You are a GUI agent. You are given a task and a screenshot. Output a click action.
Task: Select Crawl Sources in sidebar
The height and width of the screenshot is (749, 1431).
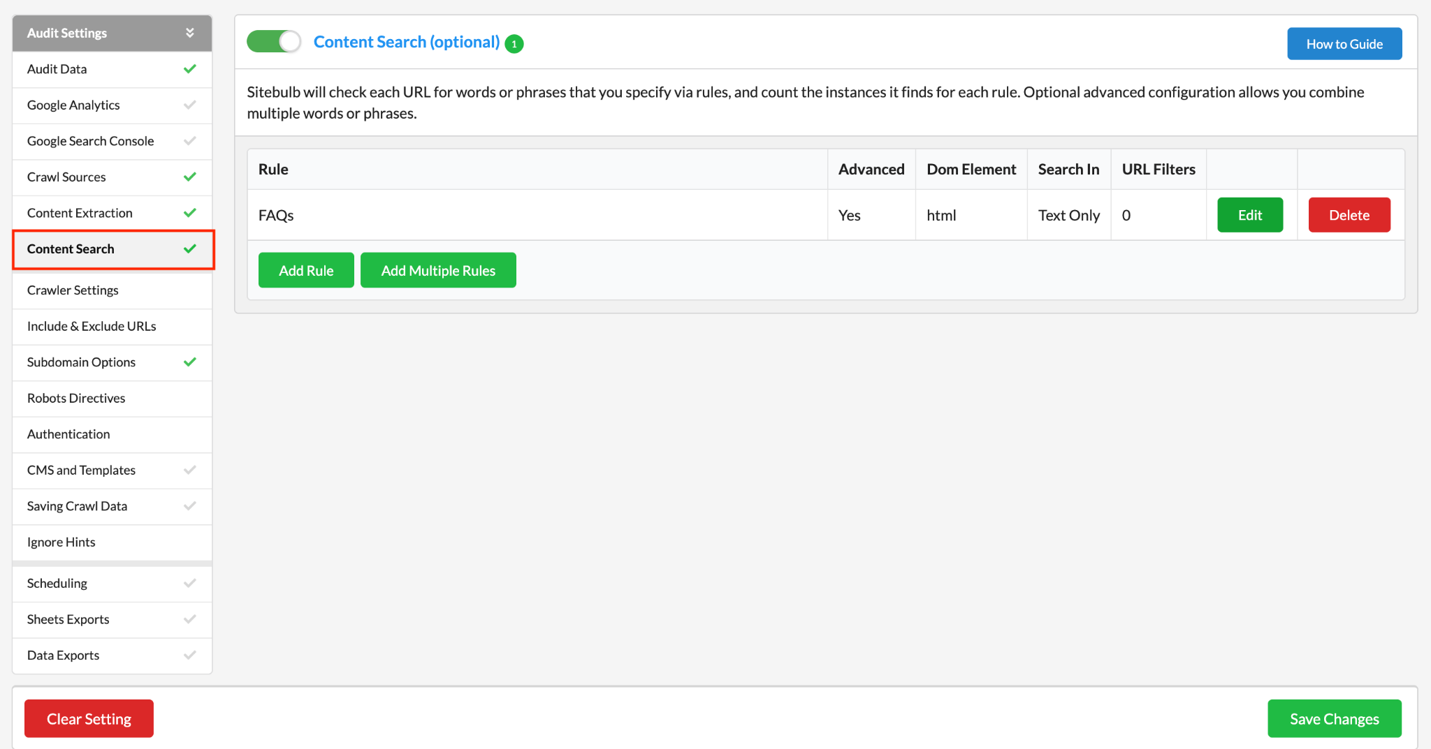112,177
